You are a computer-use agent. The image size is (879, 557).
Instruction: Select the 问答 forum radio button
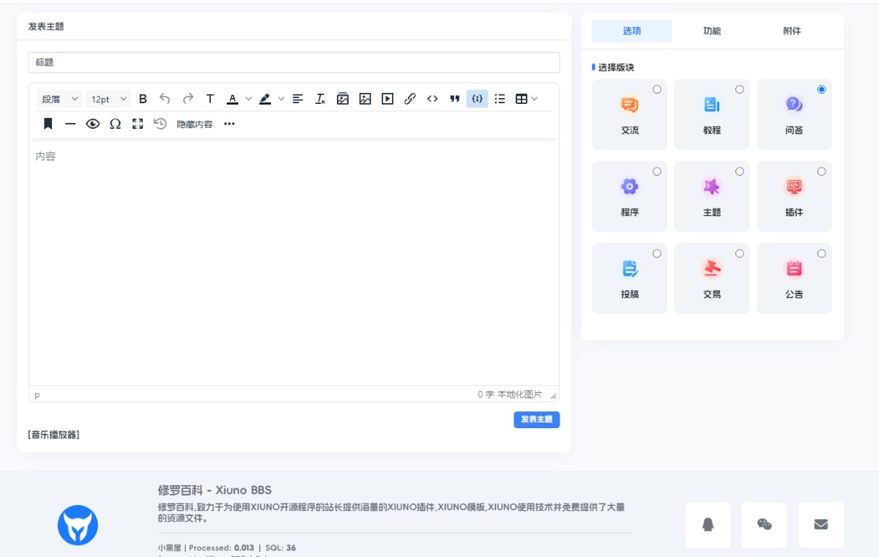click(822, 89)
